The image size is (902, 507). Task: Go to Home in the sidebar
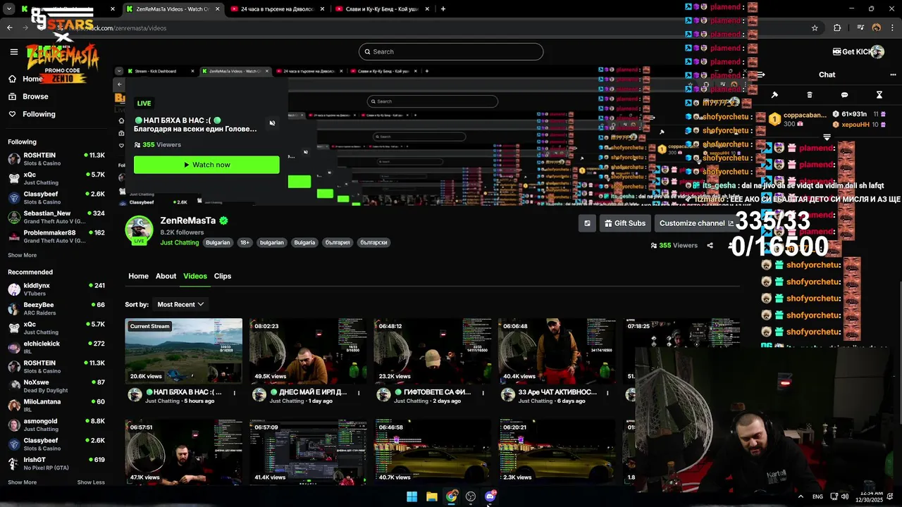pyautogui.click(x=26, y=79)
